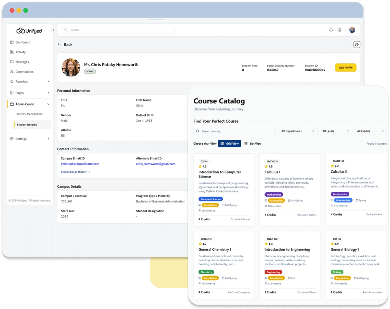Open the filter sliders icon in header

[x=339, y=30]
